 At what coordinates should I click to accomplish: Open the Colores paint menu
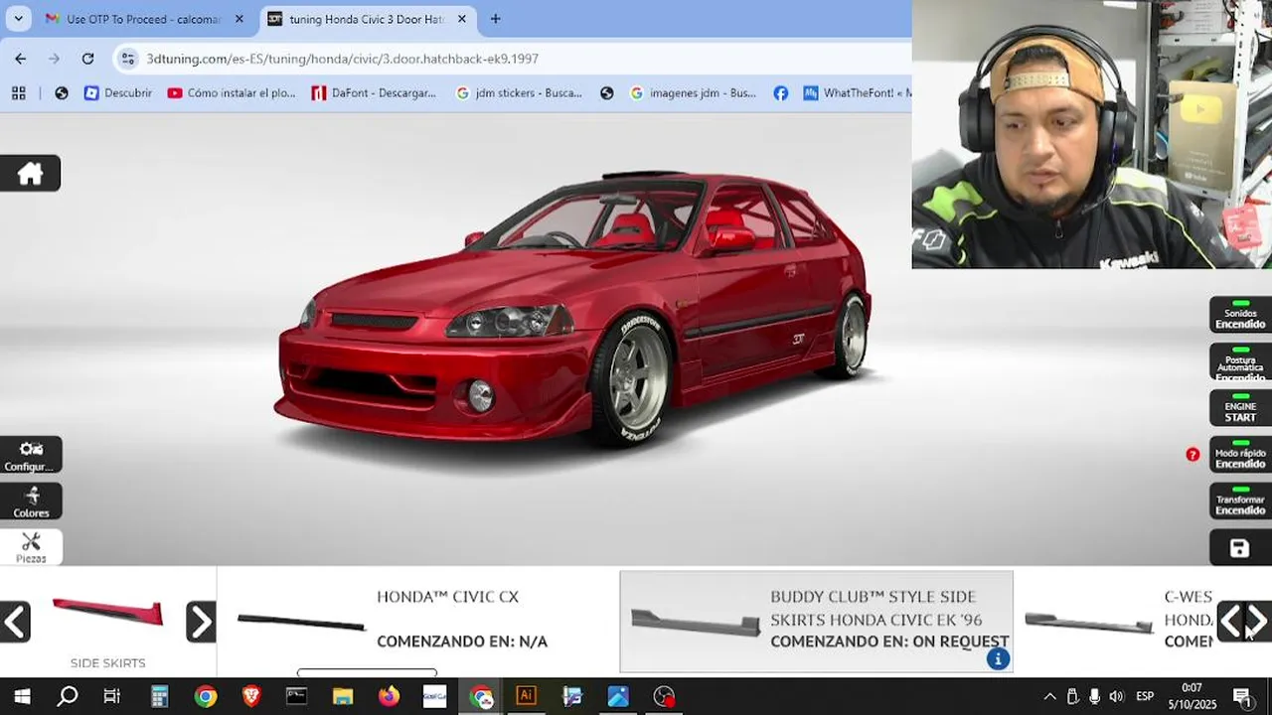coord(31,501)
